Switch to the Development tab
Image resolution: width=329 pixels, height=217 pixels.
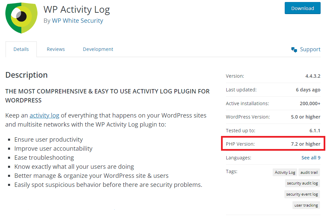click(98, 49)
